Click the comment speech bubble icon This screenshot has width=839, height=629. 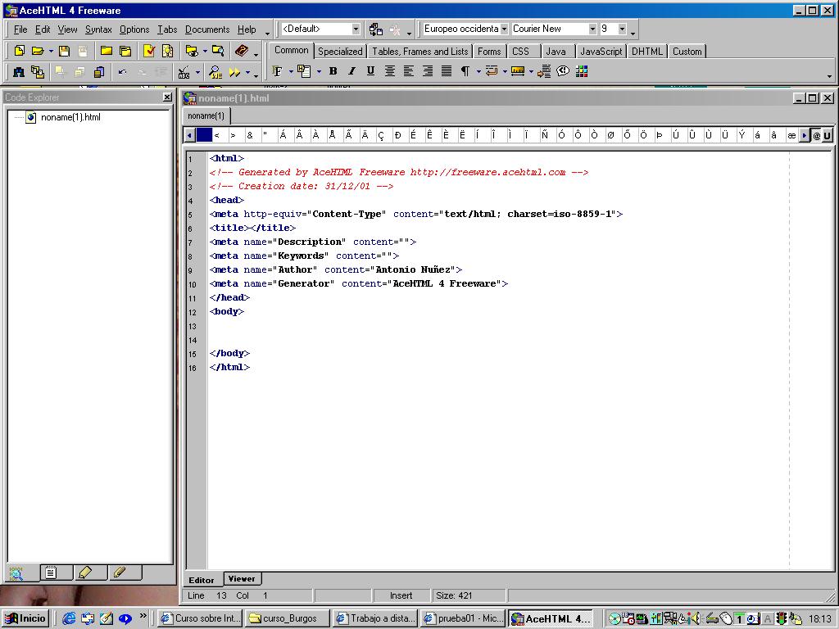(563, 71)
